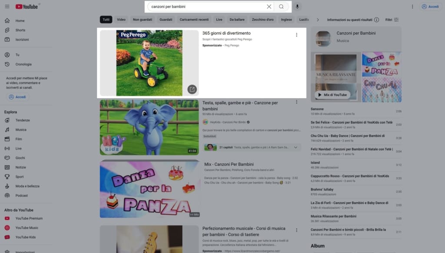Open external link icon on ad thumbnail
Screen dimensions: 445x253
192,89
